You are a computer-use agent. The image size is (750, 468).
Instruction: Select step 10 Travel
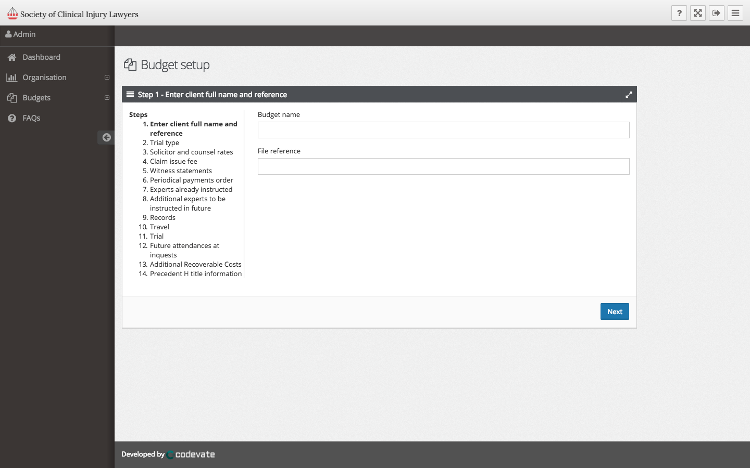(159, 227)
